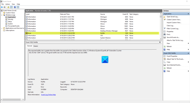Collapse the Windows Logs tree node
This screenshot has height=103, width=190.
point(2,15)
